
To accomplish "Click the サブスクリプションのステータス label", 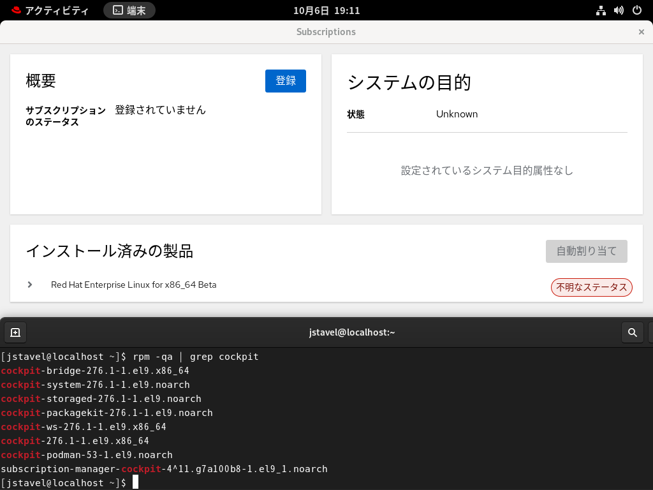I will pyautogui.click(x=66, y=116).
